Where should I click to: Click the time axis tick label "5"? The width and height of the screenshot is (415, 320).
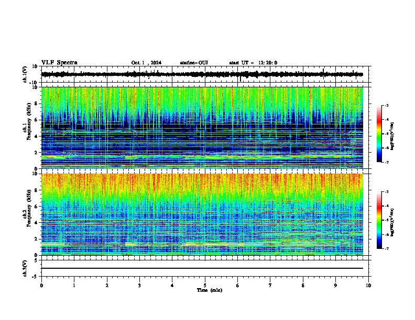pyautogui.click(x=205, y=285)
